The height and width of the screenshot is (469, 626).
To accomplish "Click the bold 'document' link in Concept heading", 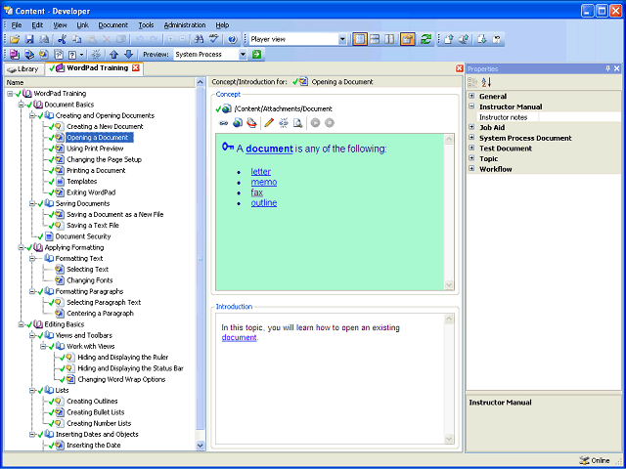I will tap(270, 149).
